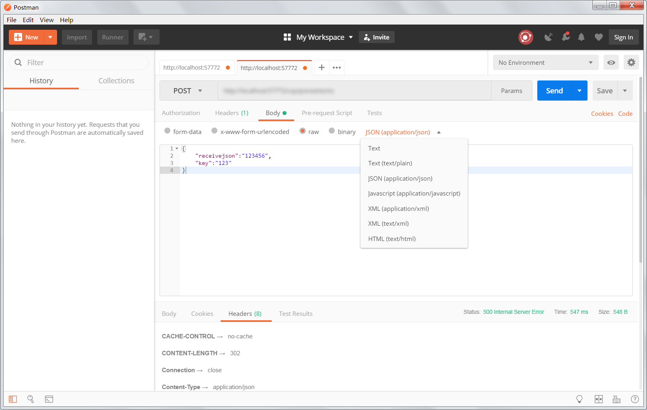Click the environment quick look eye icon

click(x=611, y=62)
